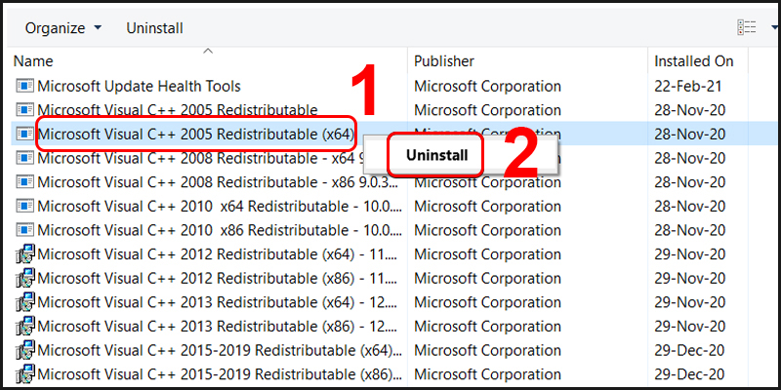The height and width of the screenshot is (390, 781).
Task: Click the Visual C++ 2005 Redistributable (non-x64) icon
Action: click(25, 110)
